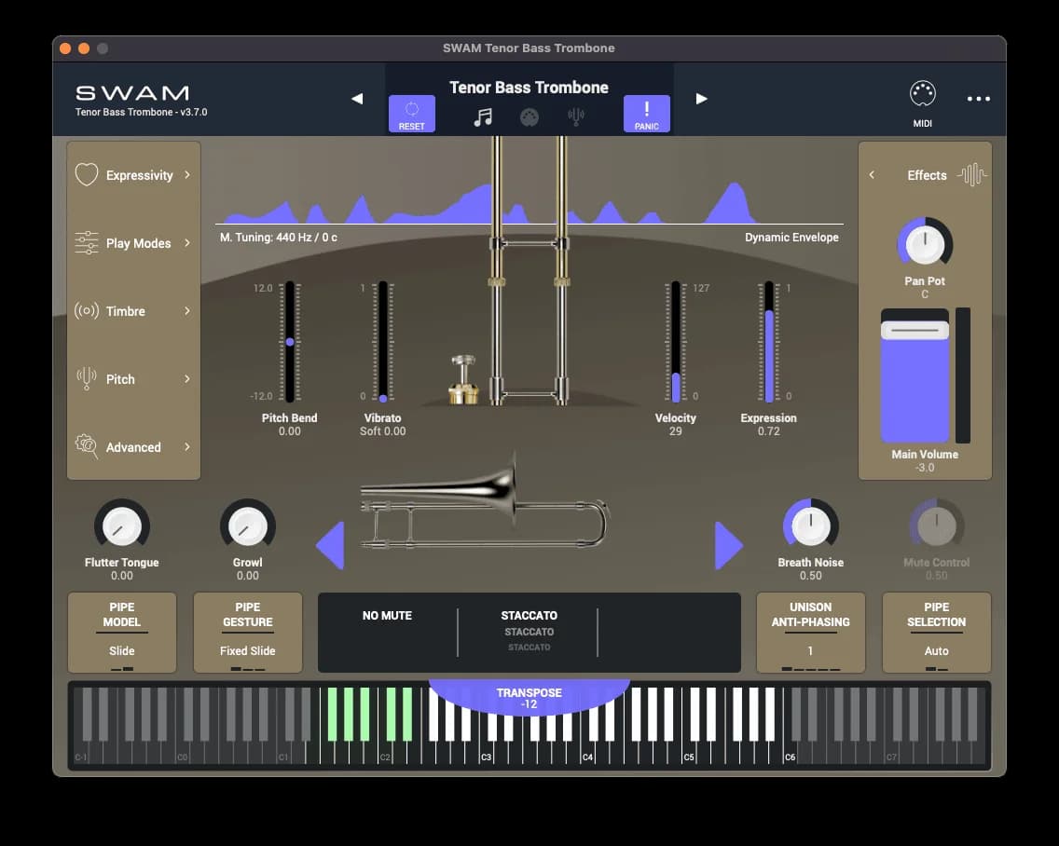The image size is (1059, 846).
Task: Click the TRANSPOSE -12 button
Action: (529, 698)
